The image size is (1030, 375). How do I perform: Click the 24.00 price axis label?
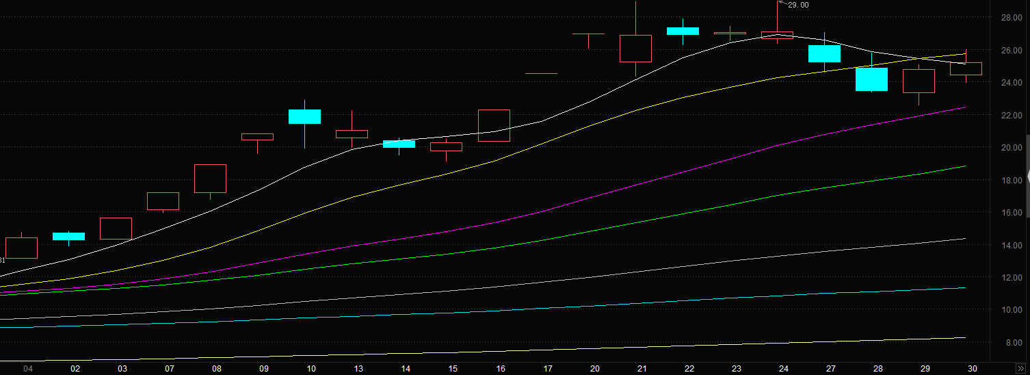[1011, 83]
